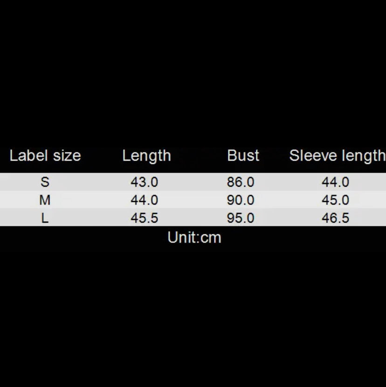The image size is (386, 387).
Task: Click the Unit:cm caption text
Action: click(x=194, y=238)
